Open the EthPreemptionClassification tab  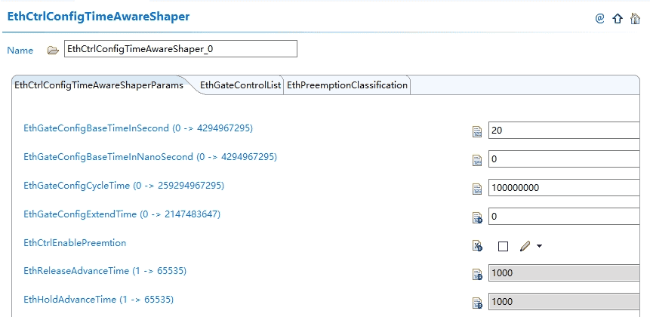[347, 85]
